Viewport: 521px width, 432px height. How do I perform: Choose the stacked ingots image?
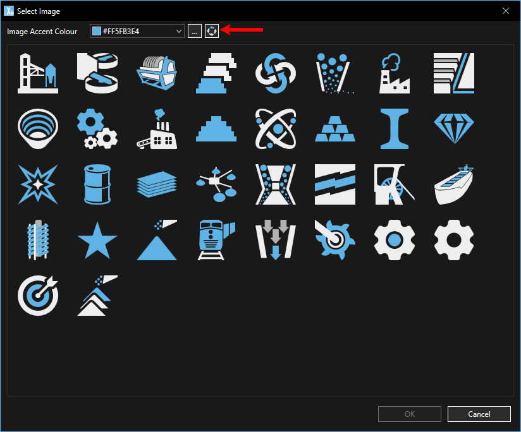point(335,129)
